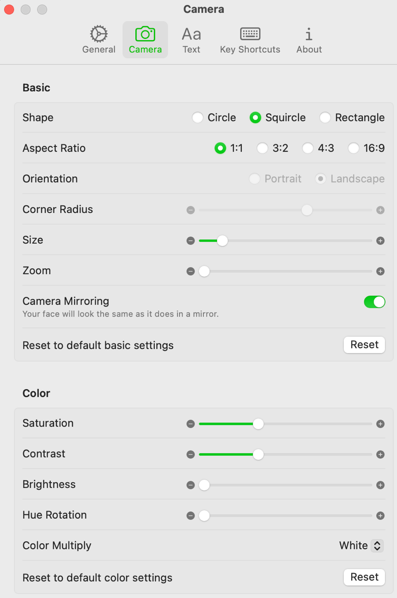The width and height of the screenshot is (397, 598).
Task: Open the General settings tab
Action: pyautogui.click(x=99, y=40)
